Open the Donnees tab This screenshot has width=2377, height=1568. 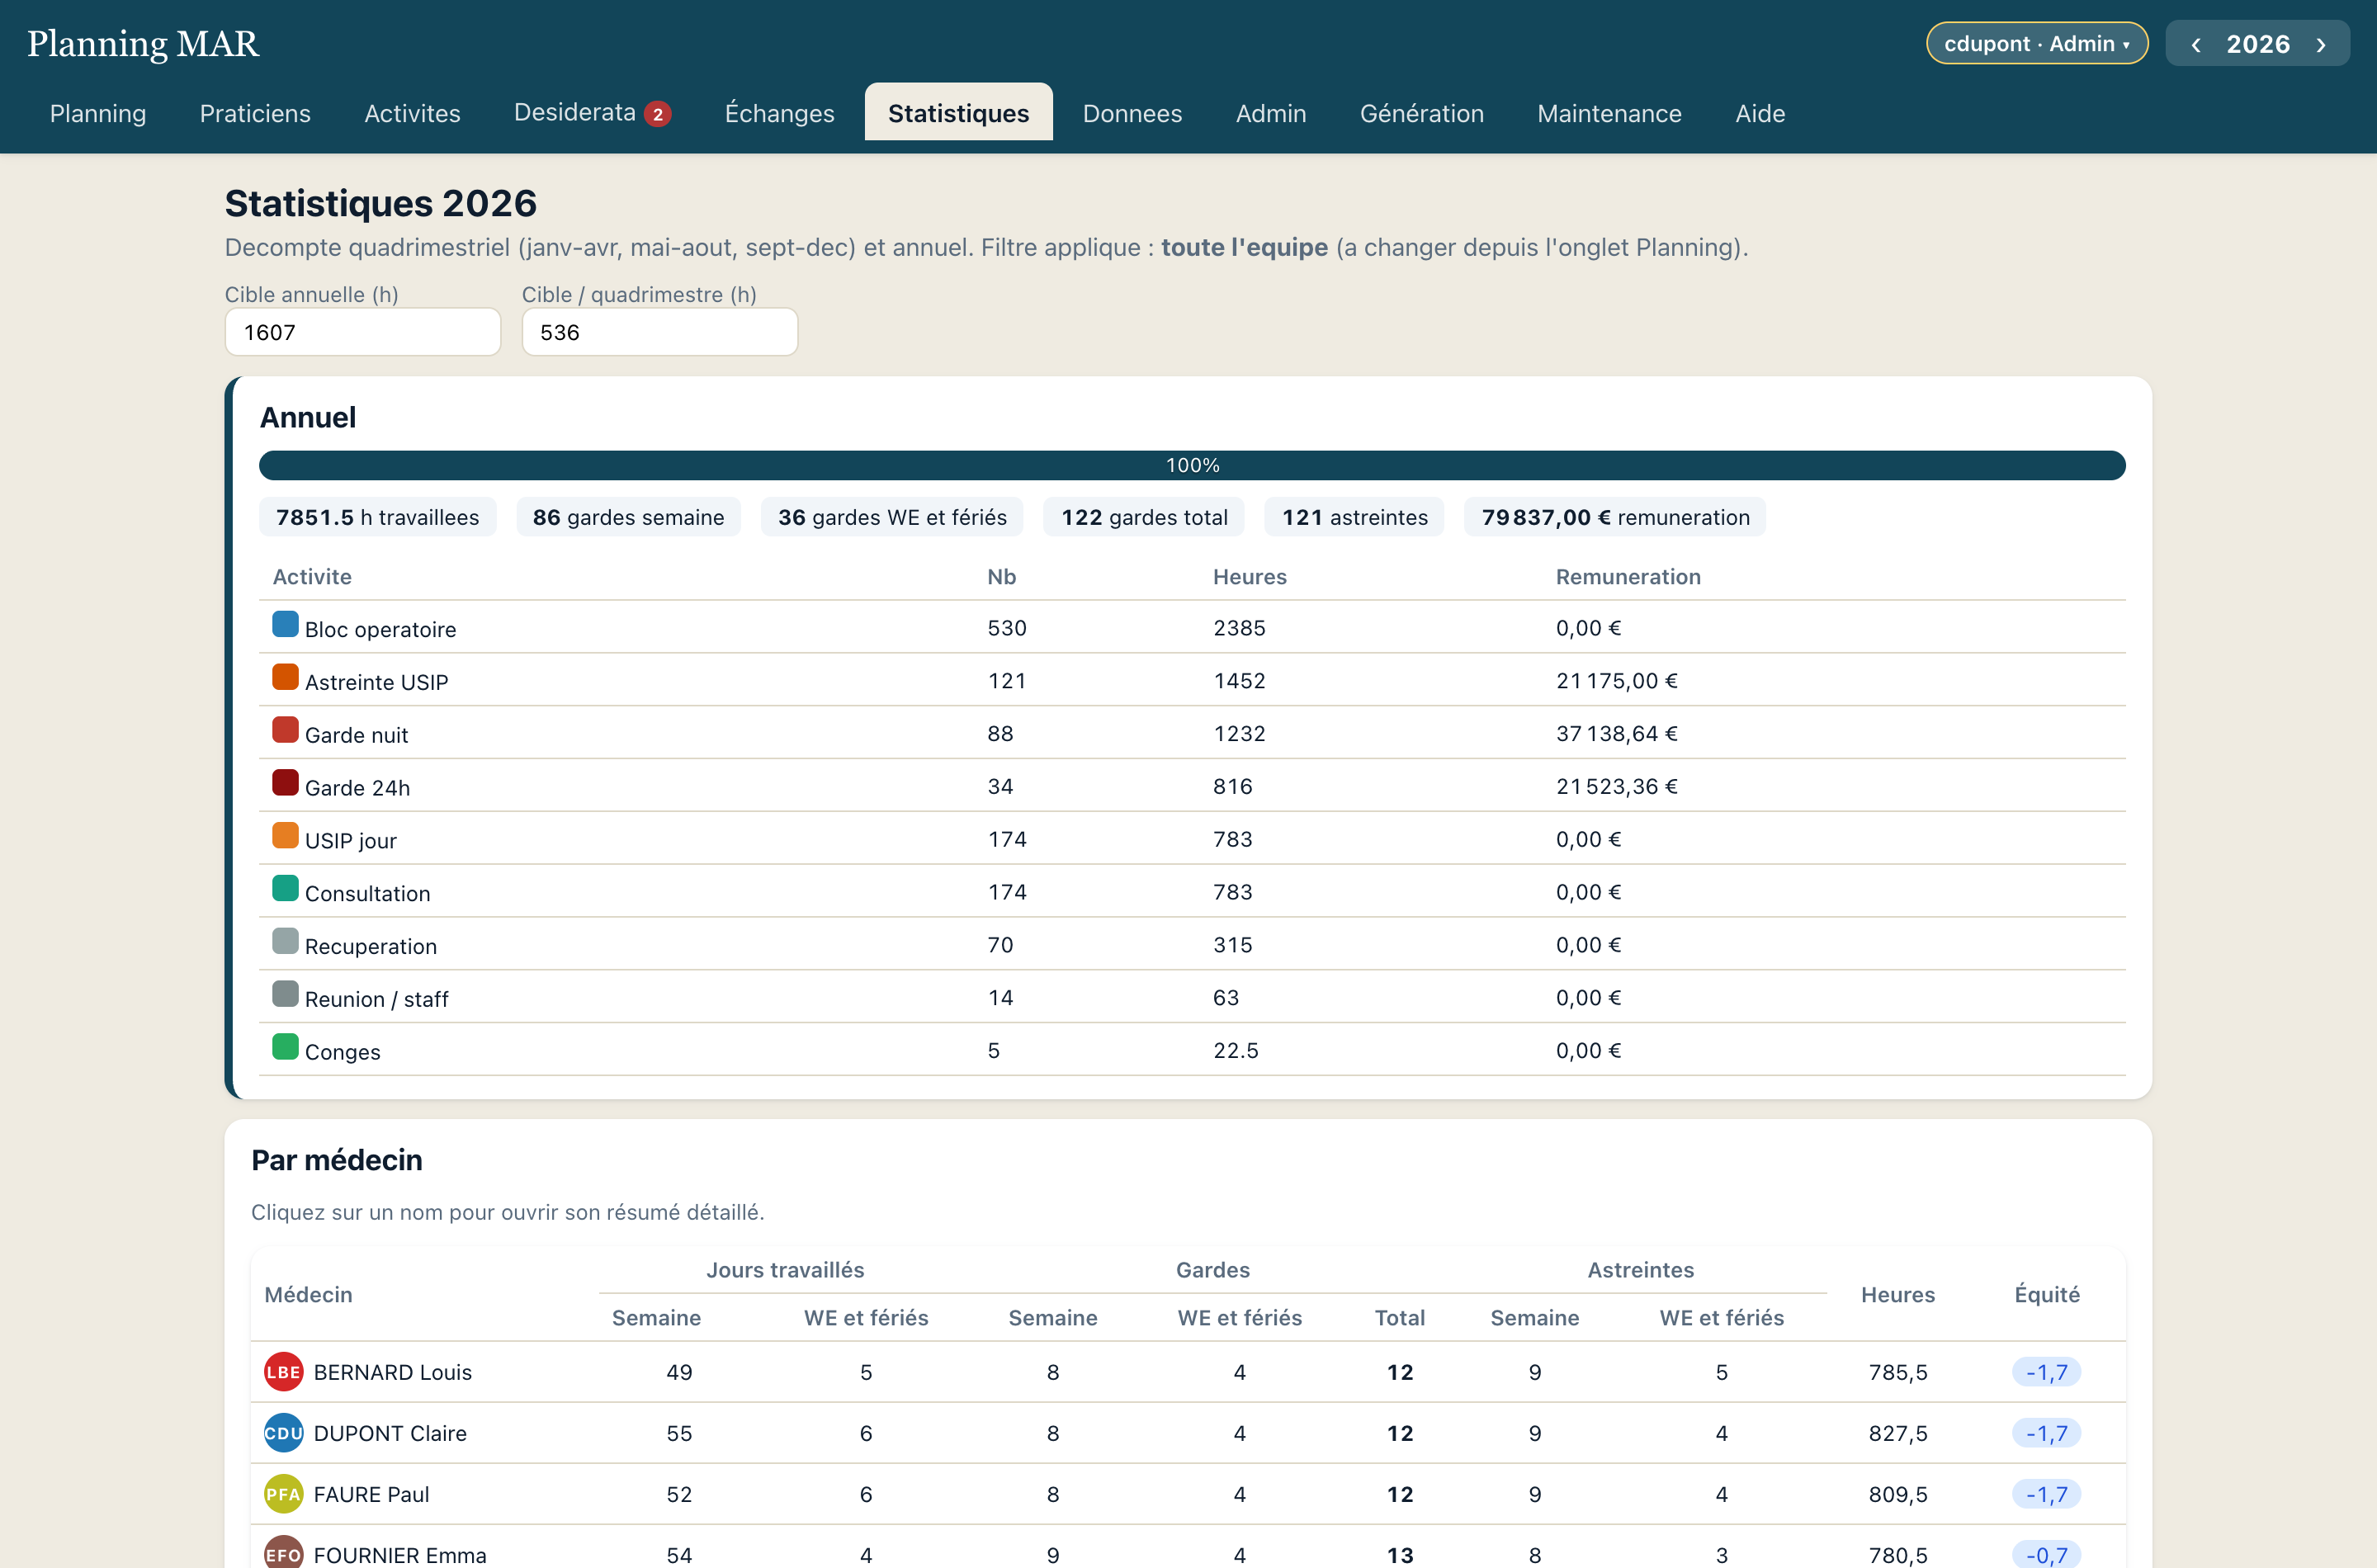(x=1132, y=113)
